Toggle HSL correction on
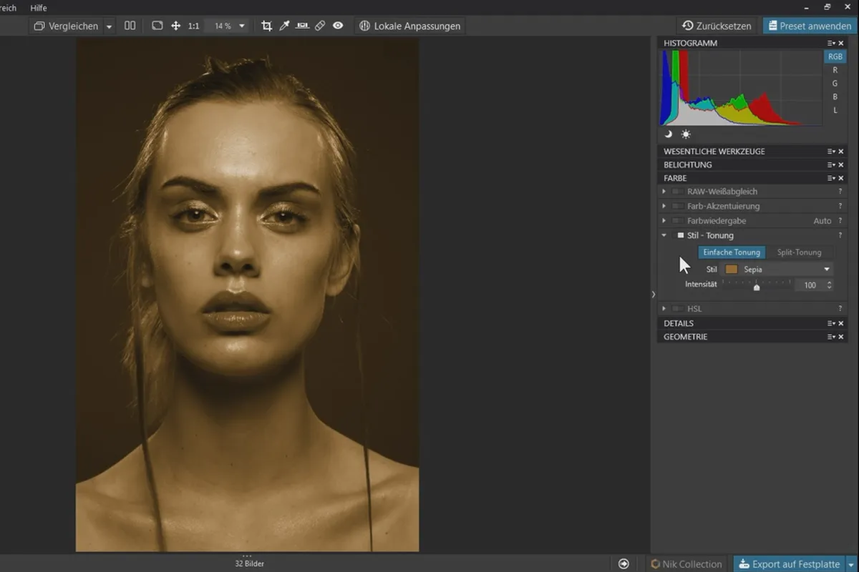 pyautogui.click(x=676, y=309)
